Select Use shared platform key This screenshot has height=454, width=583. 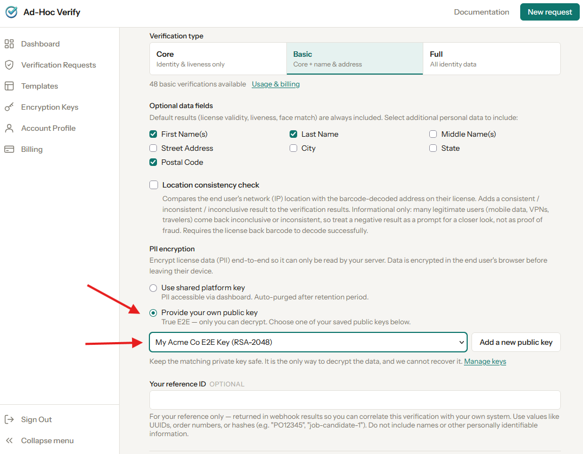(x=153, y=288)
